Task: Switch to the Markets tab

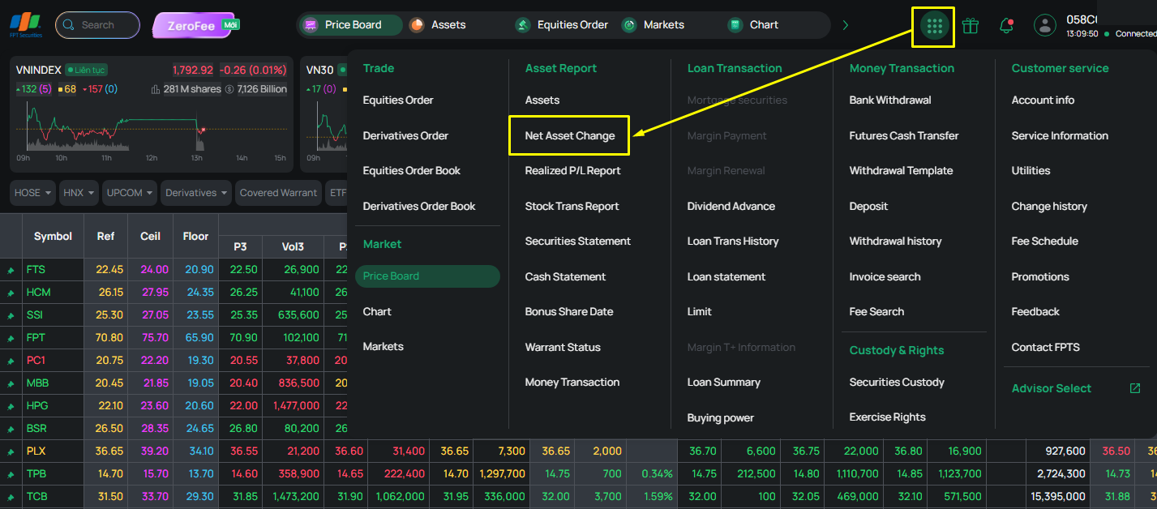Action: click(x=653, y=25)
